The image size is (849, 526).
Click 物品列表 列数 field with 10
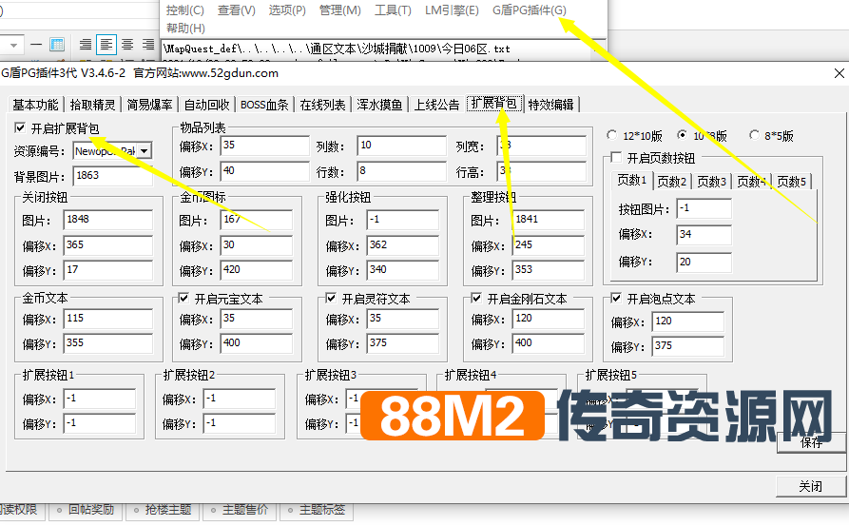402,146
